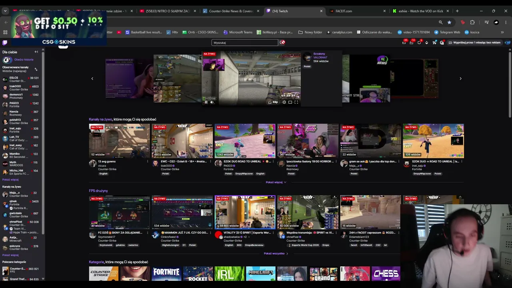Open Kanały na żywo heading link

click(x=100, y=119)
